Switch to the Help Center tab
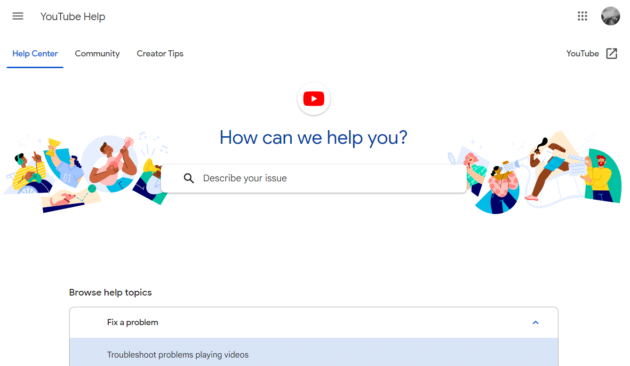This screenshot has height=366, width=630. [35, 54]
